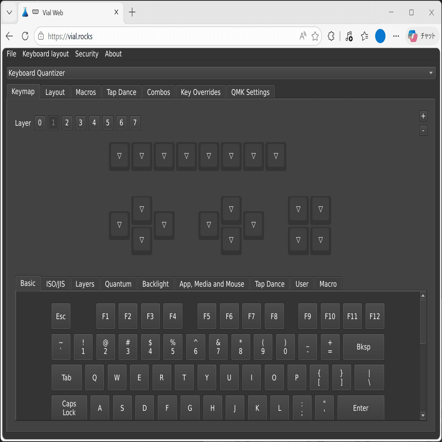
Task: Click the read aloud icon
Action: (x=303, y=36)
